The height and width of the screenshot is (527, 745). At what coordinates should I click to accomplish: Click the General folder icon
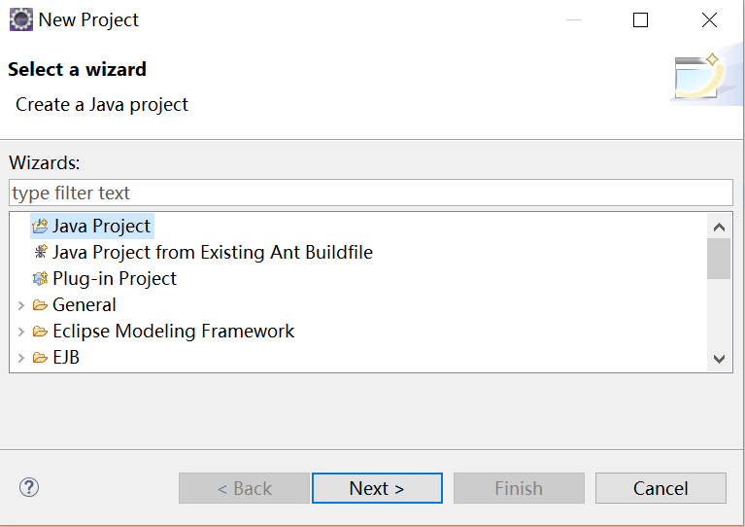(41, 305)
